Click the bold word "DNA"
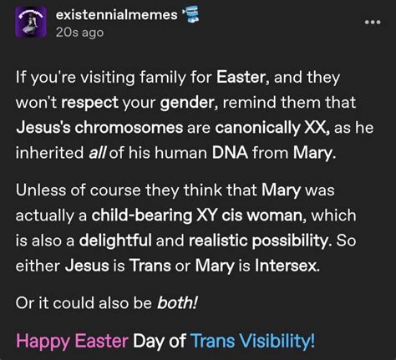 pos(230,153)
